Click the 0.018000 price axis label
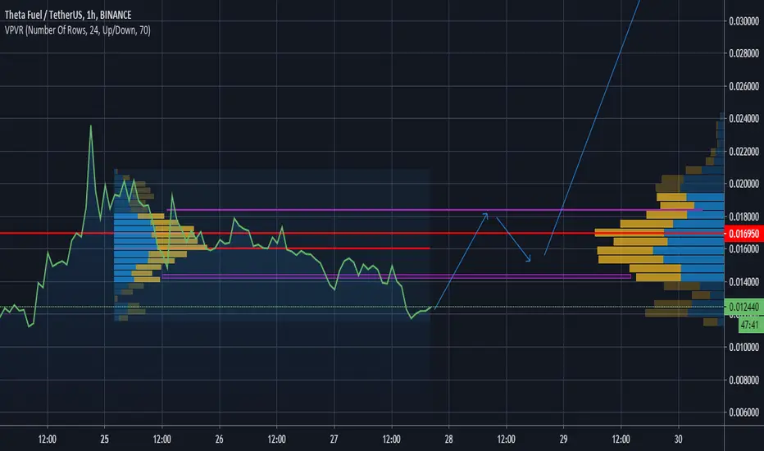This screenshot has height=451, width=764. click(744, 216)
